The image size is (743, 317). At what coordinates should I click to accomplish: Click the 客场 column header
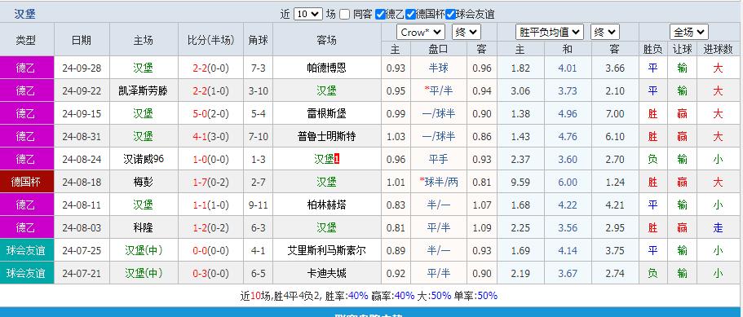click(x=326, y=40)
